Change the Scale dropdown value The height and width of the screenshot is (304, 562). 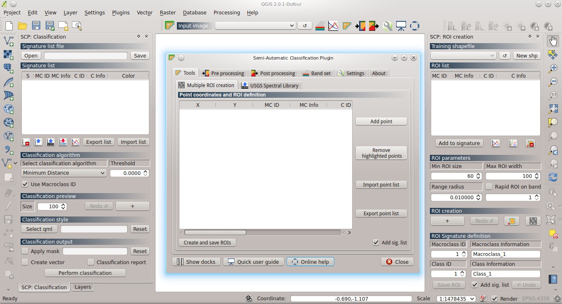click(456, 299)
